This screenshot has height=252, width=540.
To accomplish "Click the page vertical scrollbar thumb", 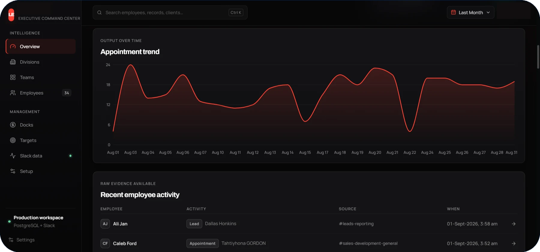I will (538, 57).
